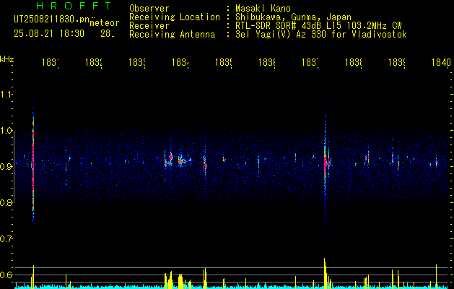This screenshot has height=289, width=454.
Task: Select the 3el Yagi antenna description text
Action: pyautogui.click(x=321, y=35)
